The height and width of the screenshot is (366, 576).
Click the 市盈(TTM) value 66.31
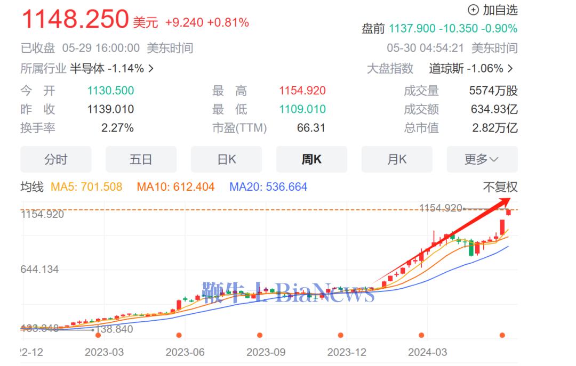point(311,128)
